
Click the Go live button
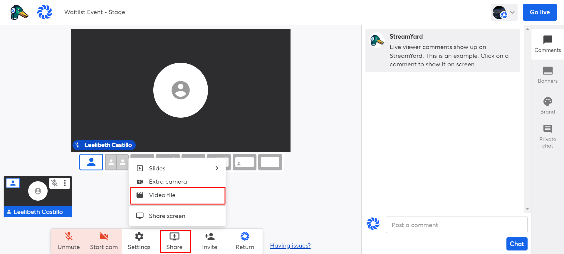pyautogui.click(x=540, y=12)
